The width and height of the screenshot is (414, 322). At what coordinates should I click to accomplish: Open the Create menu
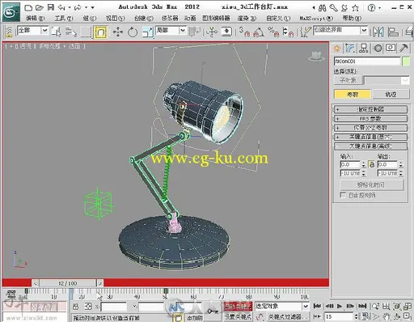coord(144,19)
